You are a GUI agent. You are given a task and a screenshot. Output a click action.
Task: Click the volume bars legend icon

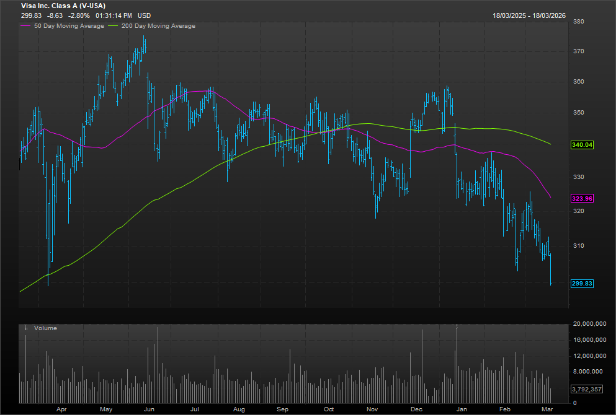26,328
